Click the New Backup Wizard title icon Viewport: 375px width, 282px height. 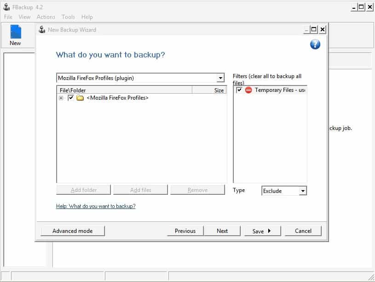coord(42,30)
